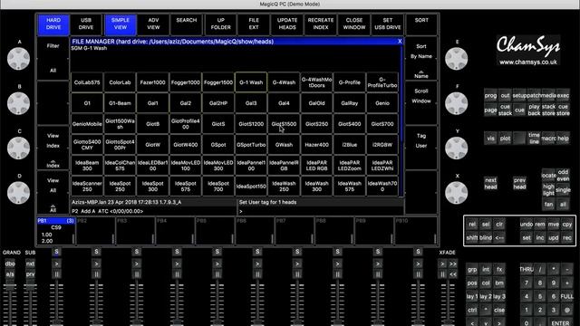Toggle blind mode button

(486, 238)
